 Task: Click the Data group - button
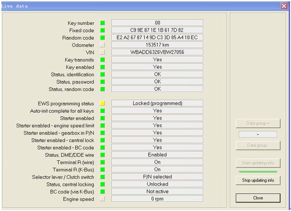click(x=258, y=146)
